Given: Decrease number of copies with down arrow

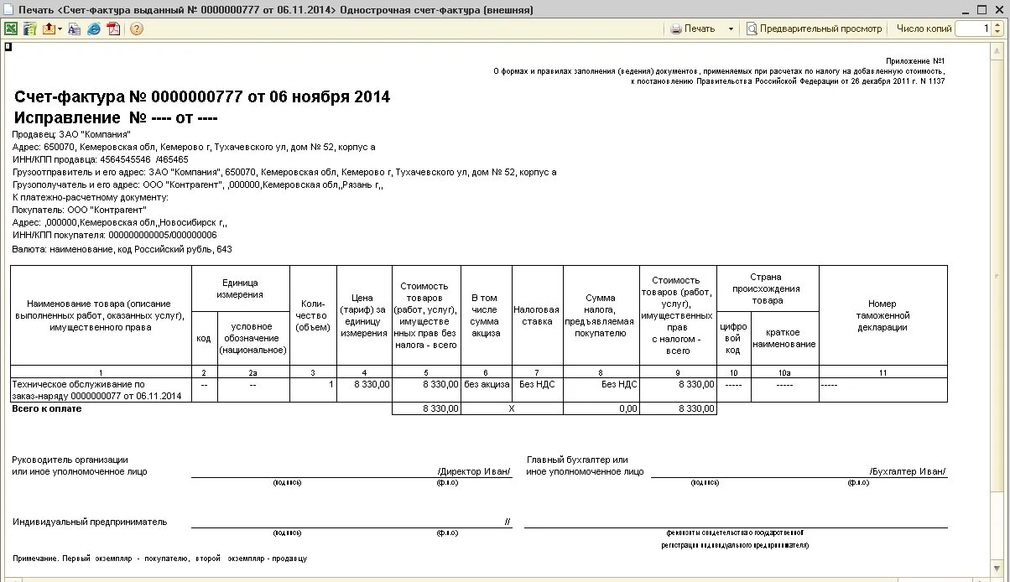Looking at the screenshot, I should pyautogui.click(x=997, y=33).
